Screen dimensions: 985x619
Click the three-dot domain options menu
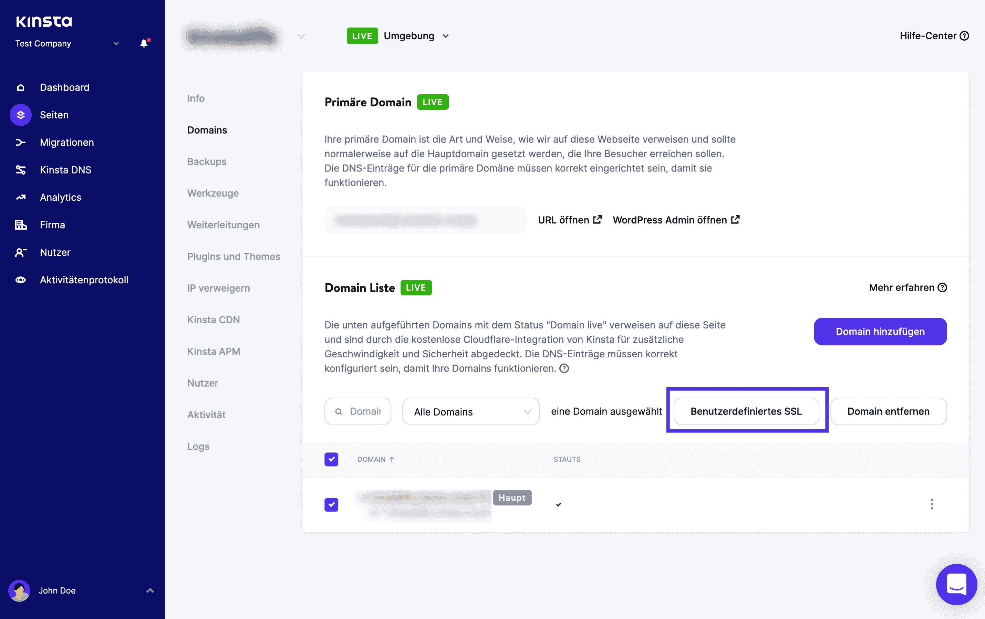click(x=932, y=504)
